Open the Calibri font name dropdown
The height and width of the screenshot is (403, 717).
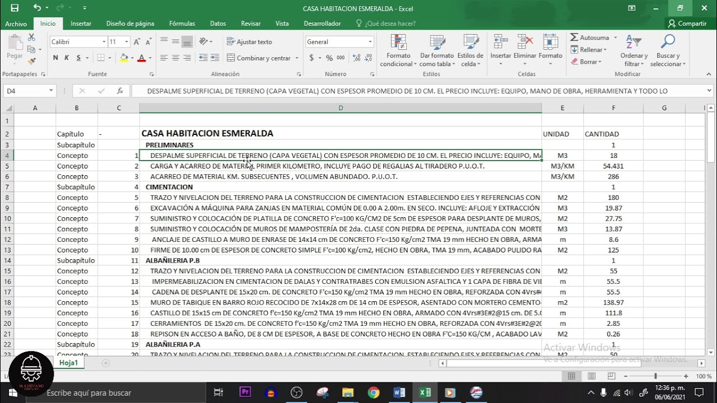pyautogui.click(x=104, y=42)
